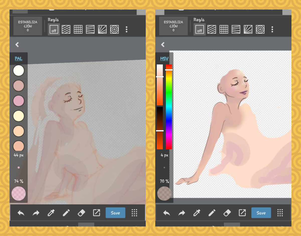
Task: Click the rainbow hue slider
Action: (x=169, y=107)
